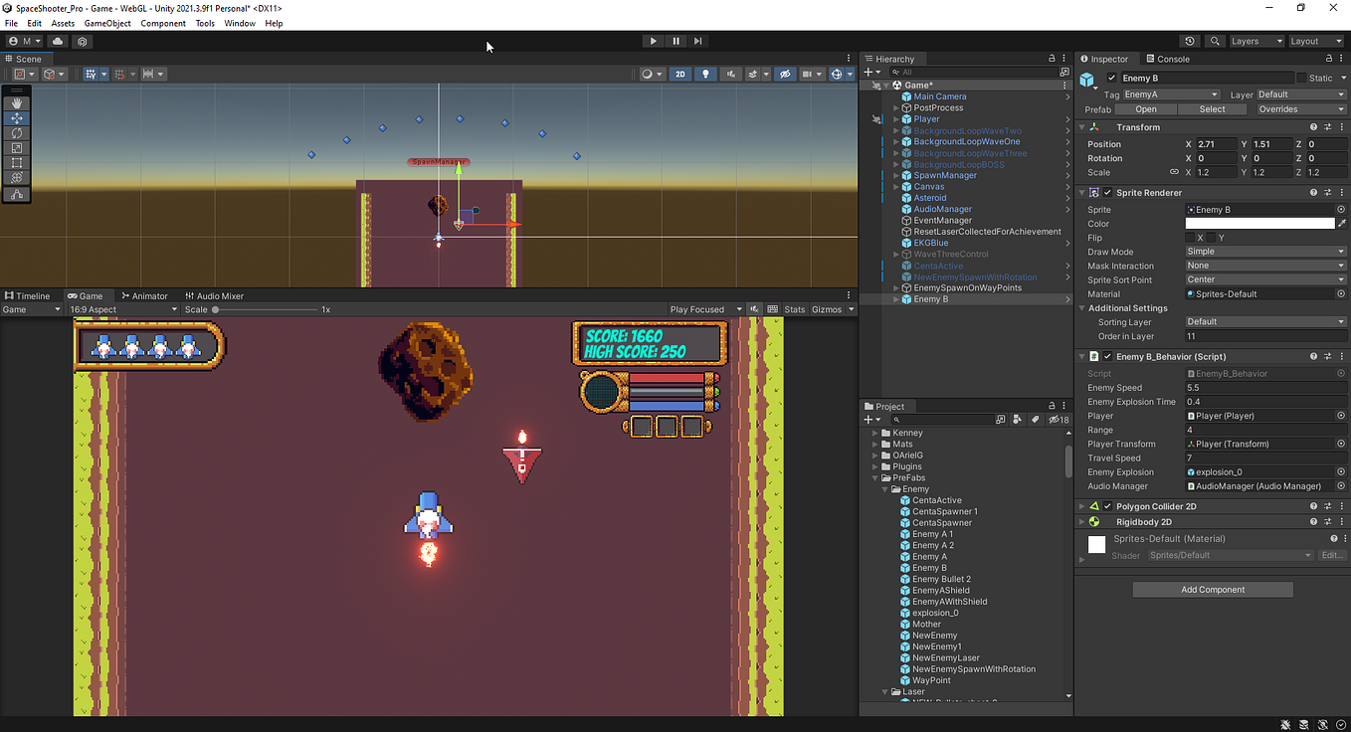Open the Color swatch in the Sprite Renderer
Image resolution: width=1351 pixels, height=732 pixels.
(x=1258, y=223)
